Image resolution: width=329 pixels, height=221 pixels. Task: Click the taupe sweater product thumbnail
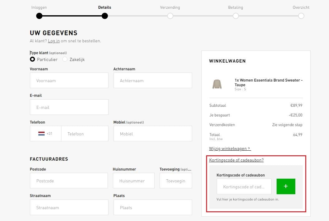[x=217, y=84]
